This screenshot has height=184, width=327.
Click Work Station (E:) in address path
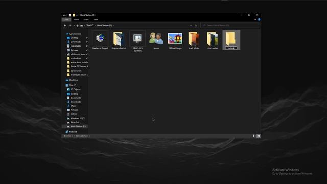104,25
